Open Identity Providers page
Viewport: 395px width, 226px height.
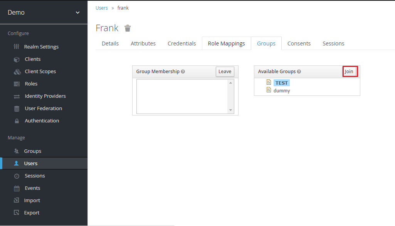(x=45, y=96)
